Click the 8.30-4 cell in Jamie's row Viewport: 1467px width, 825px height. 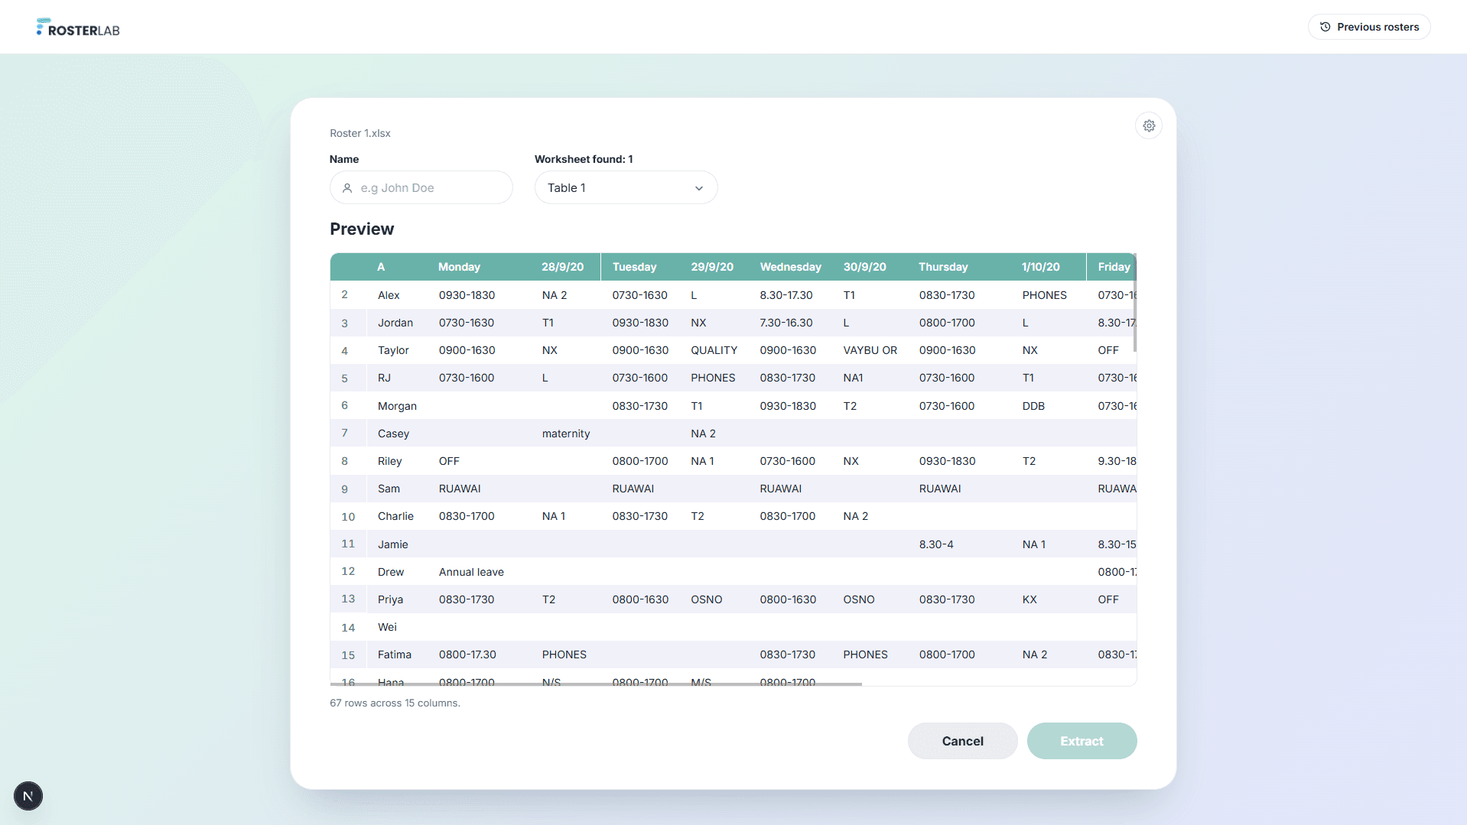click(x=936, y=544)
